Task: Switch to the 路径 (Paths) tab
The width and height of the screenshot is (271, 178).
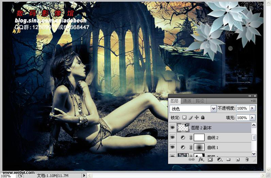Action: tap(200, 101)
